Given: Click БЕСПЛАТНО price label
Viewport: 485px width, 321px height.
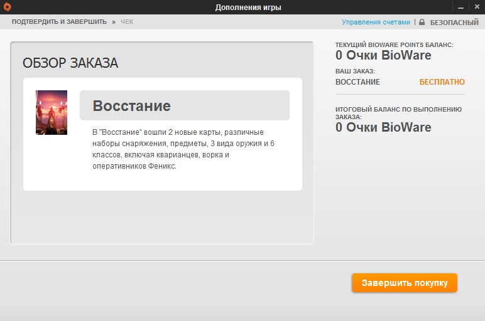Looking at the screenshot, I should click(442, 82).
